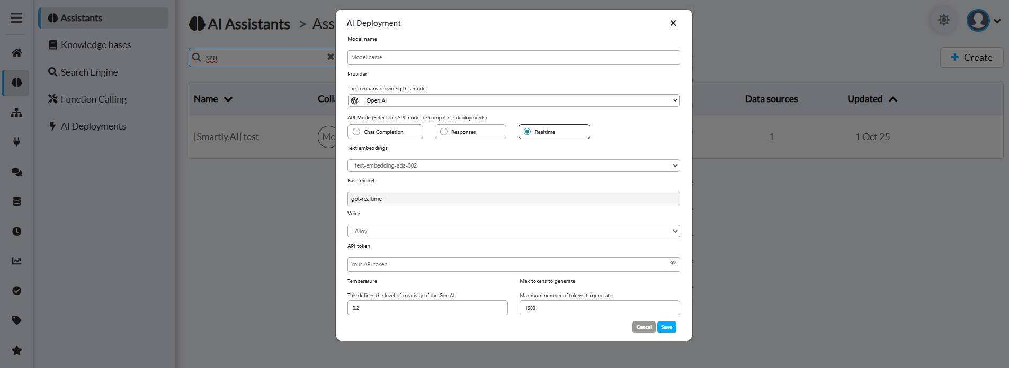Focus the Model name input field

tap(513, 57)
